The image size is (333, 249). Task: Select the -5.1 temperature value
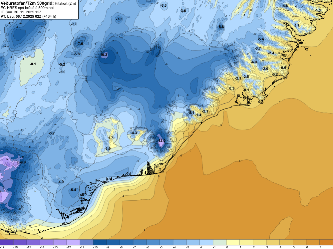(191, 113)
